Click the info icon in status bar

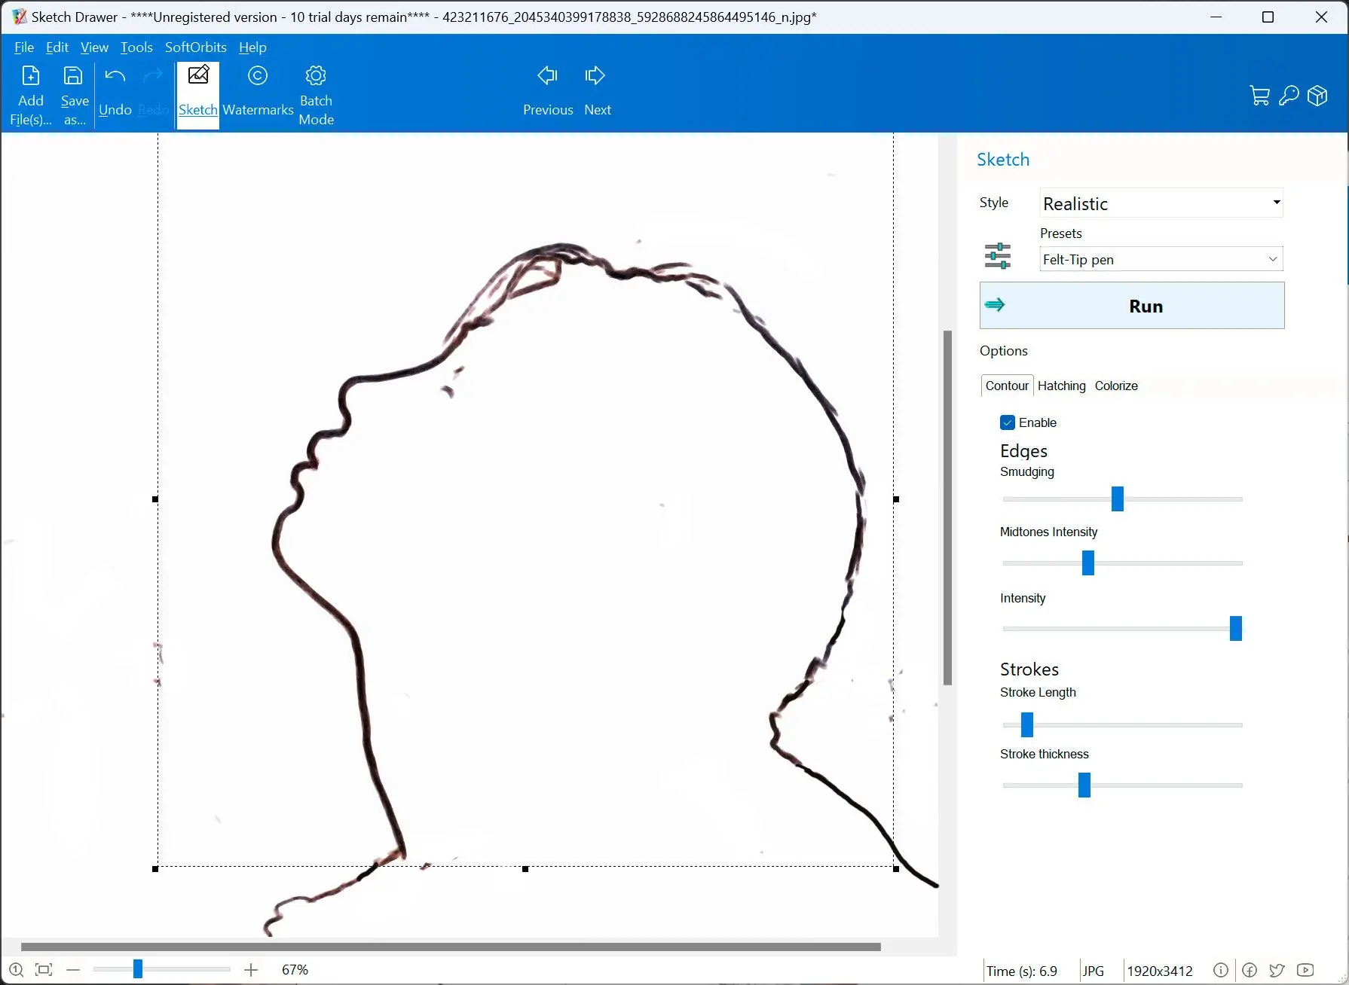click(1221, 970)
